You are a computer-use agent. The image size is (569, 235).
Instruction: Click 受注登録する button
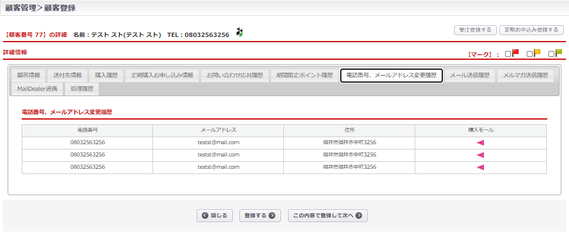(475, 30)
